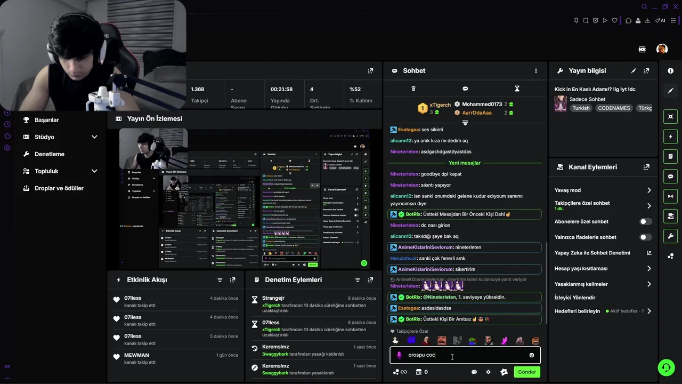This screenshot has width=682, height=384.
Task: Click the browser snapshot icon
Action: pos(586,21)
